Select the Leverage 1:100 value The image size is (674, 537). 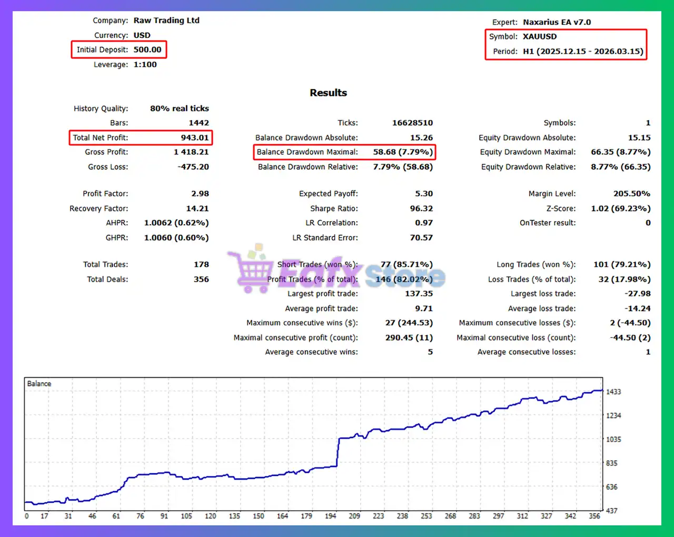[145, 65]
